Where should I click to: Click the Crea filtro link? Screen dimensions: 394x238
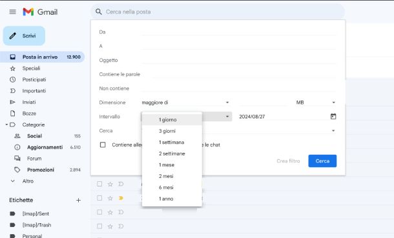288,161
